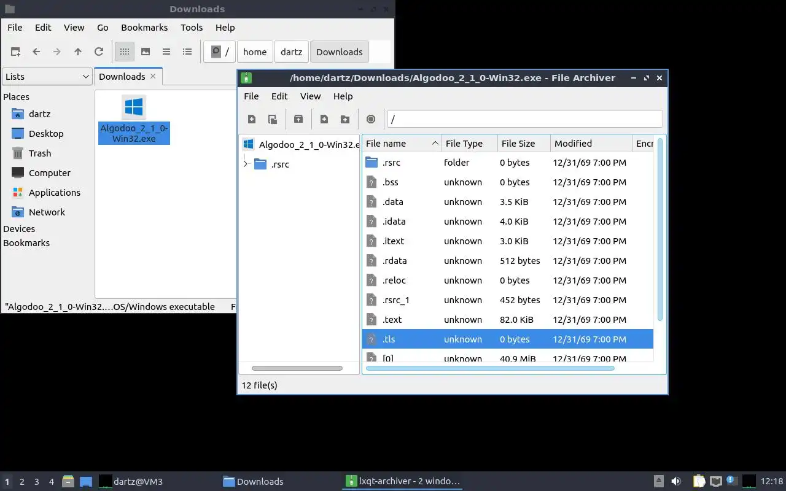Click the Stop icon in archiver toolbar
This screenshot has height=491, width=786.
(371, 119)
